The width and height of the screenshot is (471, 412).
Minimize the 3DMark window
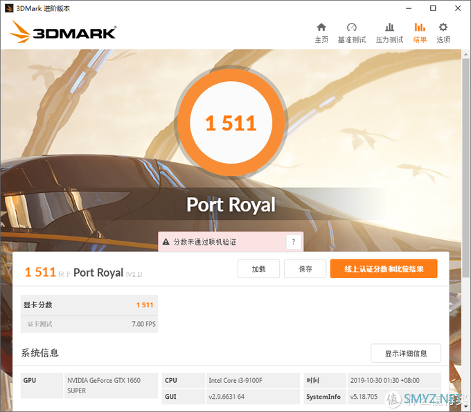coord(409,8)
